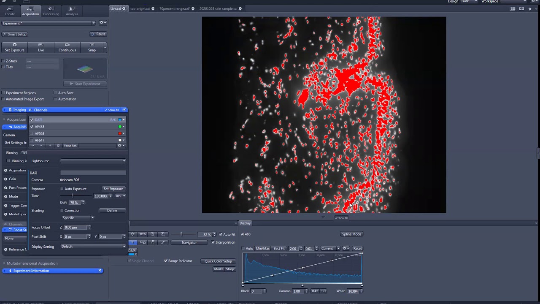Select the arrow pointer tool

tap(133, 242)
